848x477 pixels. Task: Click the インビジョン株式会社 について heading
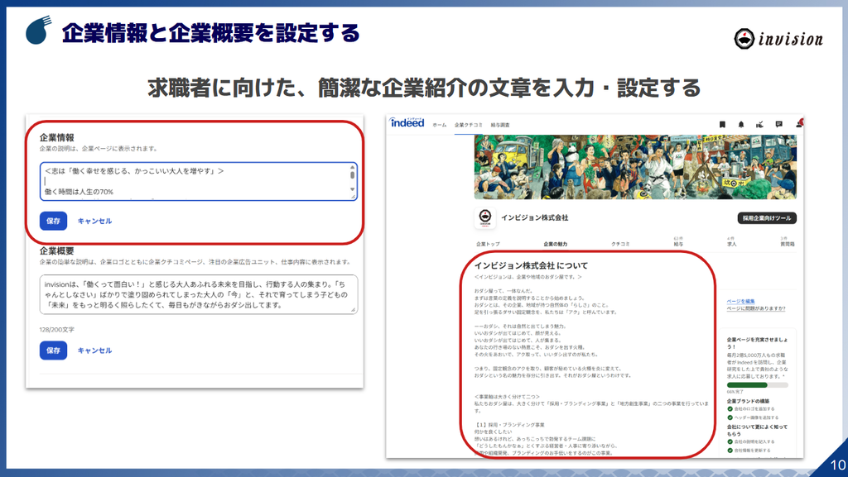pyautogui.click(x=531, y=265)
